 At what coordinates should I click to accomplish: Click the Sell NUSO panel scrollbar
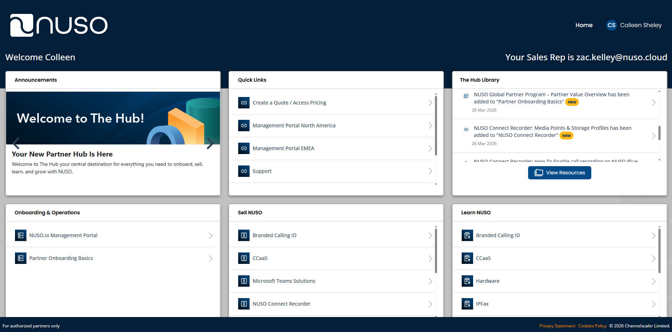(x=436, y=251)
